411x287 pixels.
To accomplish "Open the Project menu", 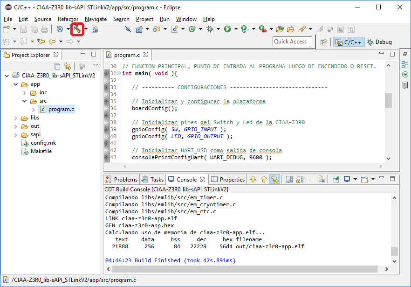I will click(x=144, y=19).
